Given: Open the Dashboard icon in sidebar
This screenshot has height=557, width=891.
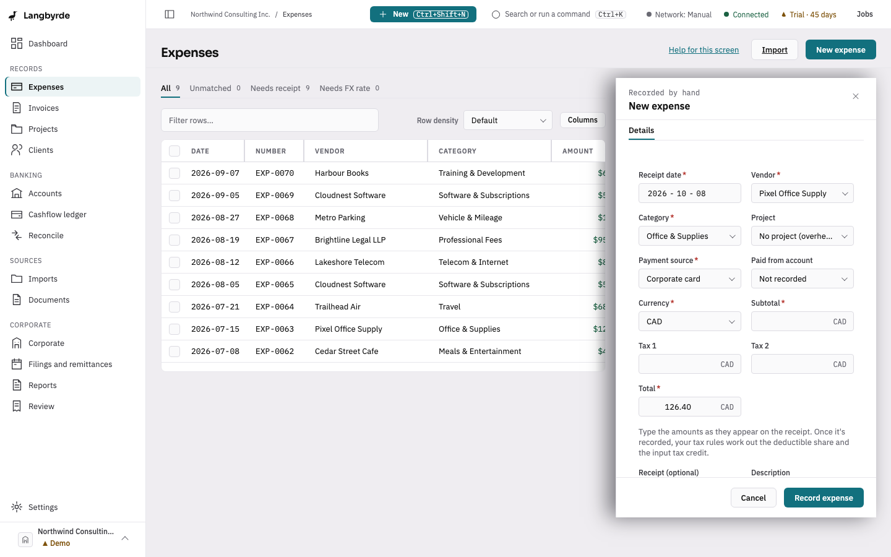Looking at the screenshot, I should [17, 43].
